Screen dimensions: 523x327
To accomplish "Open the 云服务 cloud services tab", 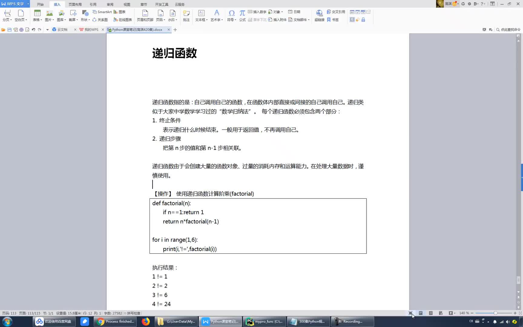I will click(x=179, y=5).
